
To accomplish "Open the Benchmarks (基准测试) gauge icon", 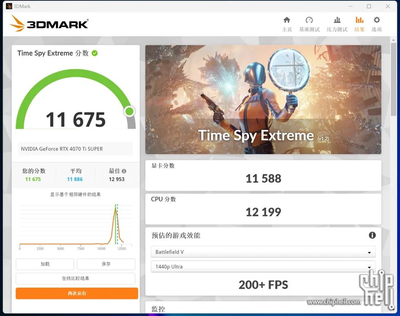I will pyautogui.click(x=309, y=20).
